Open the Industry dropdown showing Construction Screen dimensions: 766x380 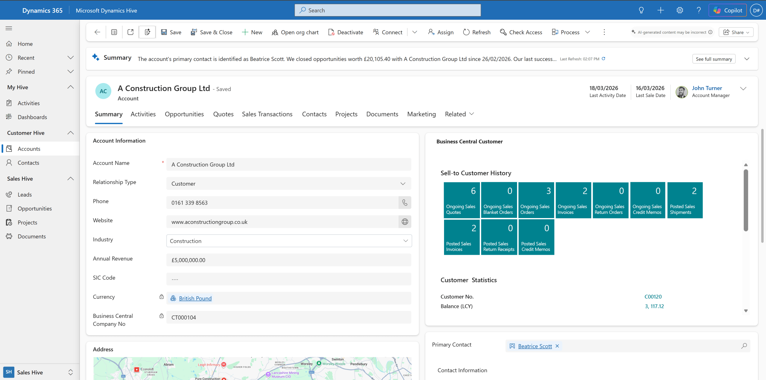pyautogui.click(x=406, y=241)
